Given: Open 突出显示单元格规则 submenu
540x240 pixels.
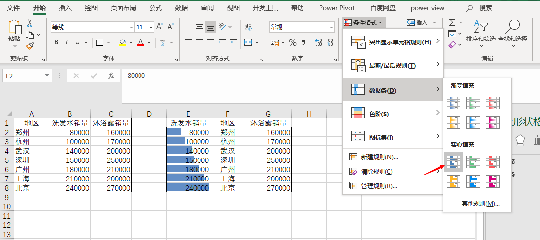Looking at the screenshot, I should (393, 42).
